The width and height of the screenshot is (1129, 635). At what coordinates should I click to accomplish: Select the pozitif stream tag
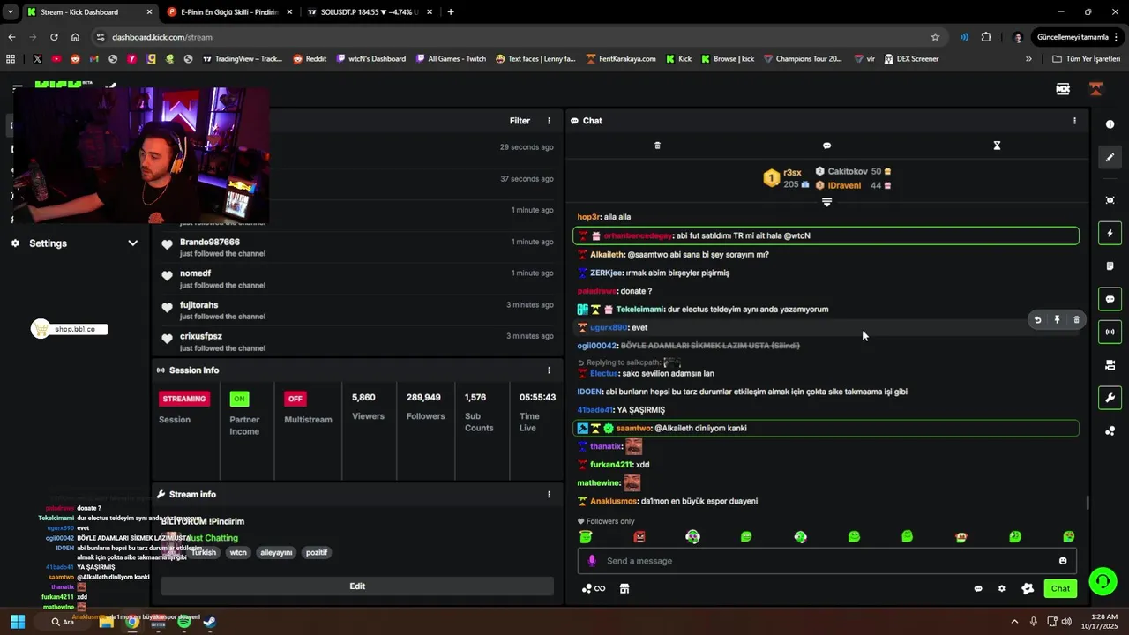tap(317, 553)
